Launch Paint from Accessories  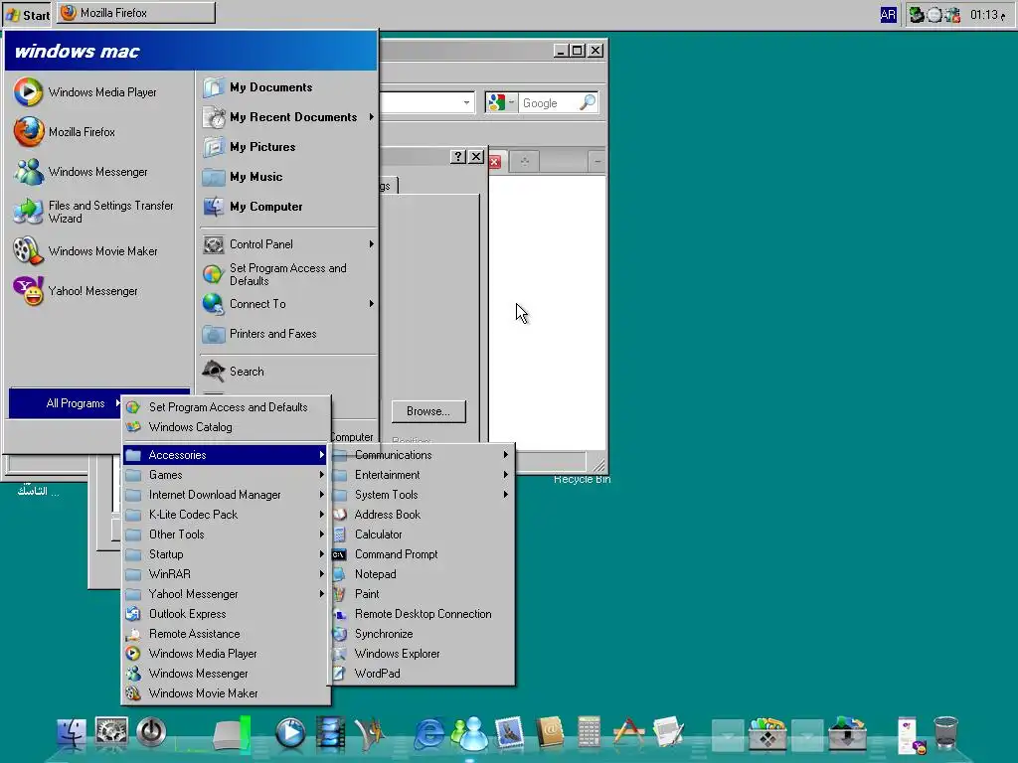[421, 594]
